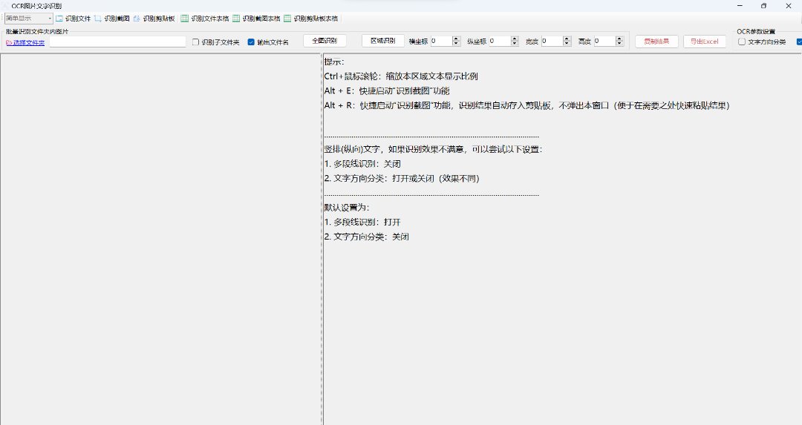Click the 导出Excel export button
802x425 pixels.
[705, 42]
